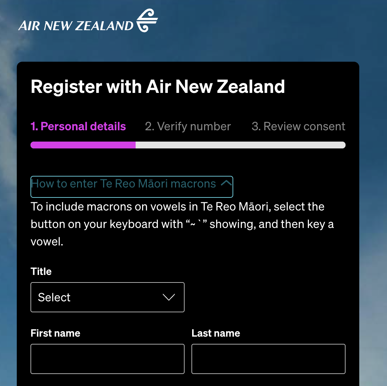Image resolution: width=387 pixels, height=386 pixels.
Task: Click the First name field label
Action: point(55,333)
